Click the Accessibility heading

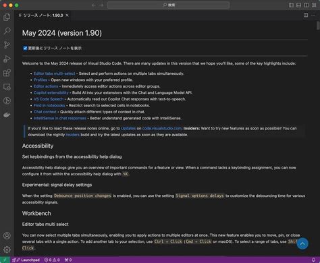[x=38, y=146]
